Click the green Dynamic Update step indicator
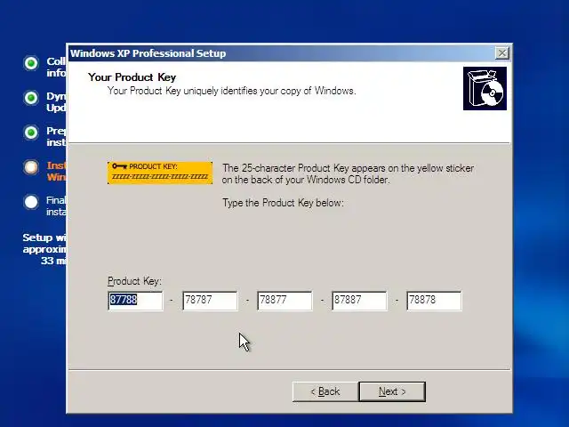This screenshot has height=427, width=569. (31, 98)
